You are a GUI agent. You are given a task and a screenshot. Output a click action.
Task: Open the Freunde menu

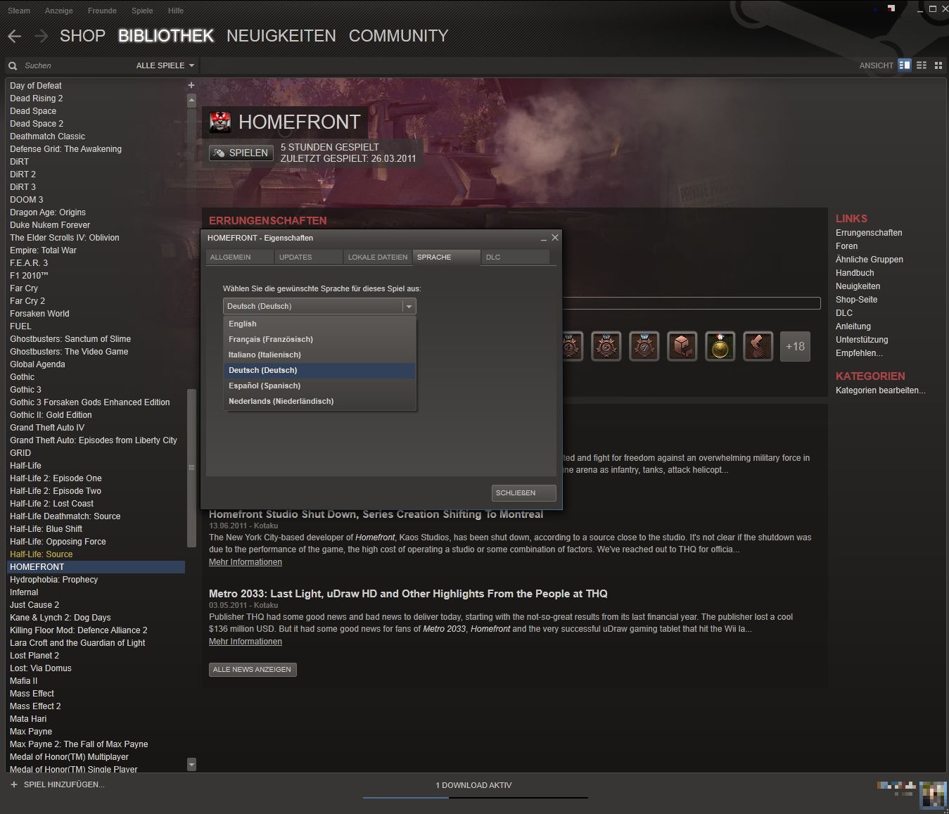102,11
